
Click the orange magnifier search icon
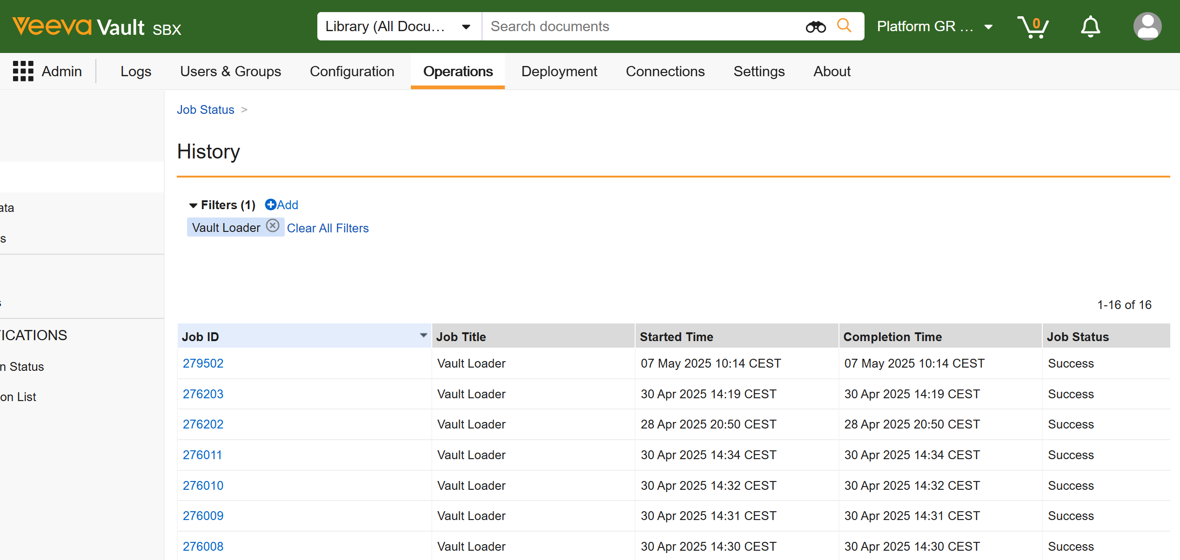point(844,26)
